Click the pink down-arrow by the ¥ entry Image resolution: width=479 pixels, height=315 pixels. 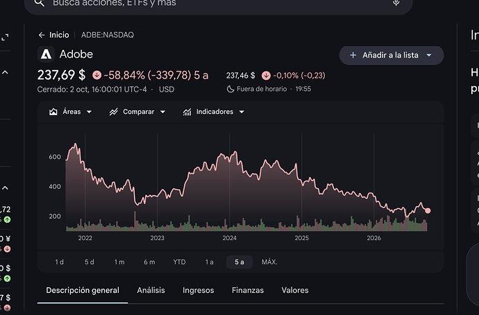(8, 249)
